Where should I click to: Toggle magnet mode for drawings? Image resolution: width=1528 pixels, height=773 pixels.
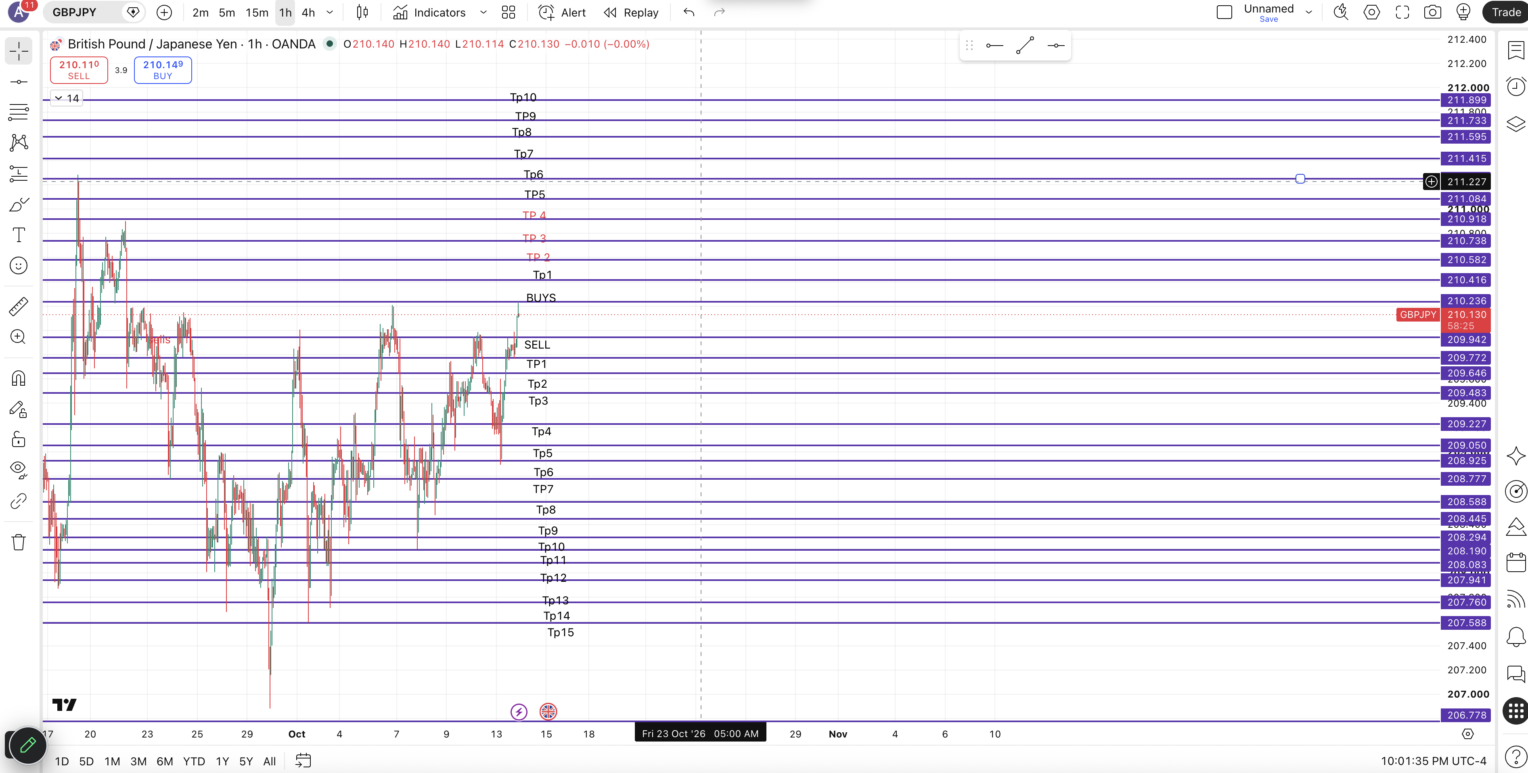[19, 378]
